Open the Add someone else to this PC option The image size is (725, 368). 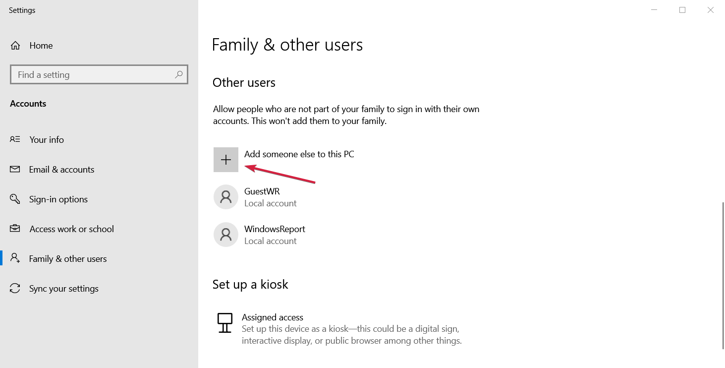299,154
